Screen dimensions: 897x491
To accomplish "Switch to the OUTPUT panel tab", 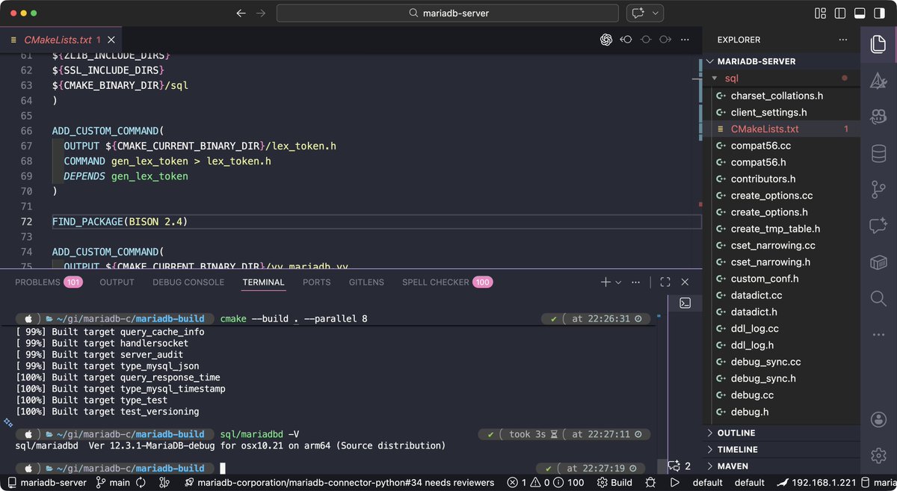I will click(117, 282).
